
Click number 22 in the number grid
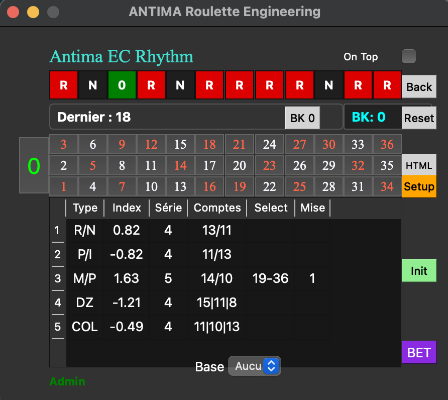[269, 186]
